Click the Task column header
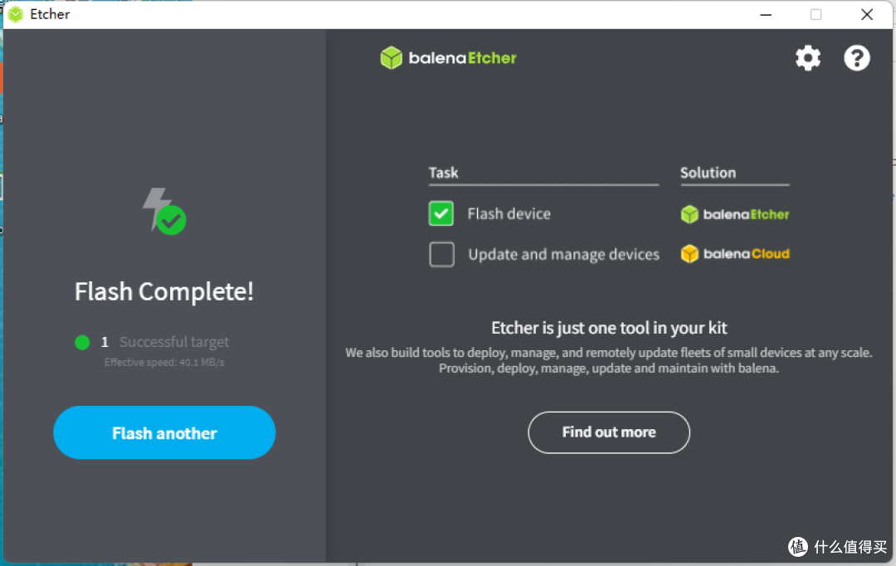Image resolution: width=896 pixels, height=566 pixels. tap(443, 173)
